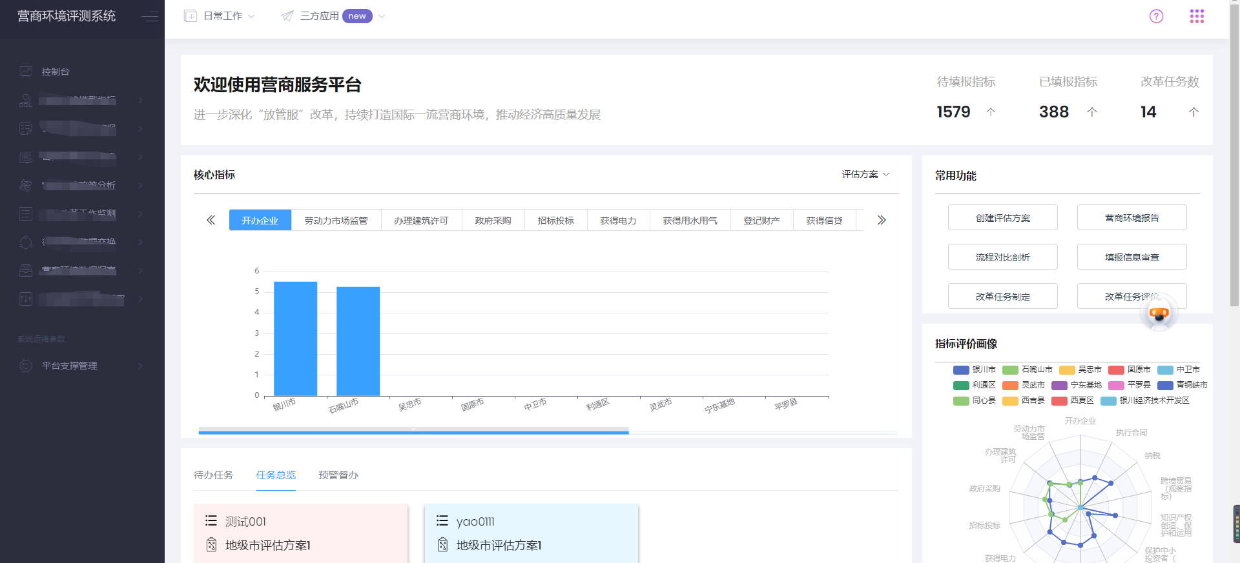Select the 获得电力 indicator tab
1240x563 pixels.
[618, 220]
